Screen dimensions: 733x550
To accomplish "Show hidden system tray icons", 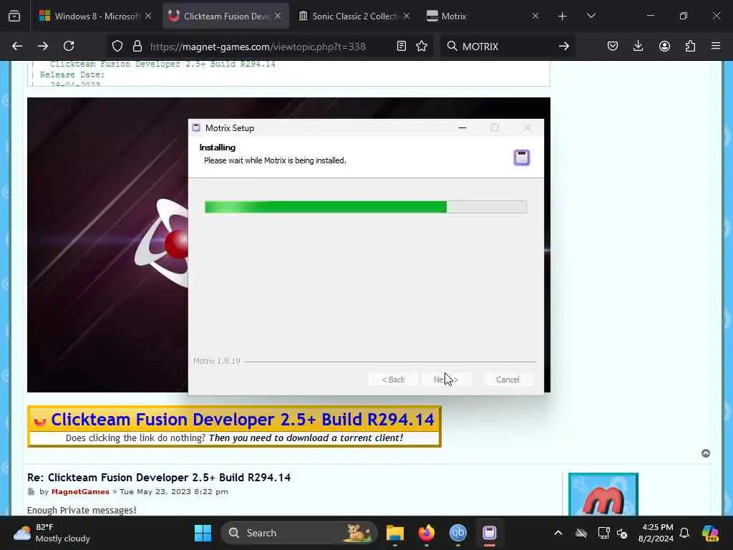I will [x=558, y=533].
